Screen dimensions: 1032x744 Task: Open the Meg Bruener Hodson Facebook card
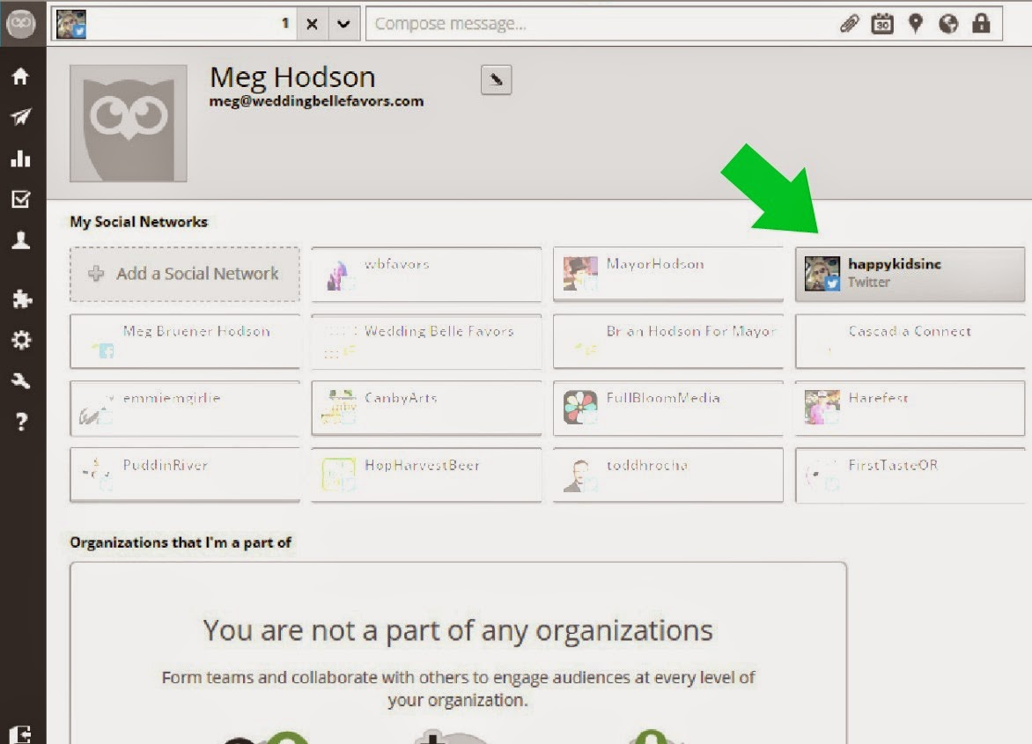185,341
